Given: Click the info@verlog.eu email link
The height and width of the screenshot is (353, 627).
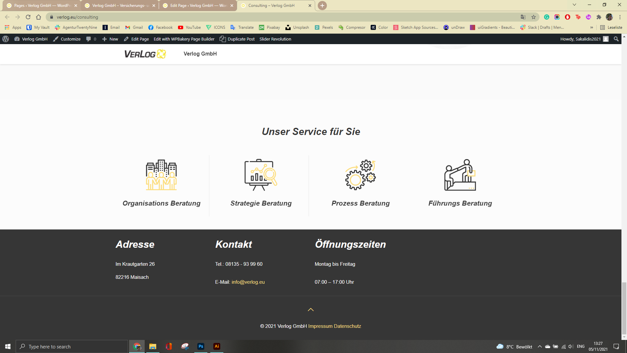Looking at the screenshot, I should pyautogui.click(x=248, y=282).
